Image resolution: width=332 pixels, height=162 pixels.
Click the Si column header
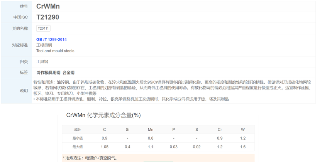[127, 130]
